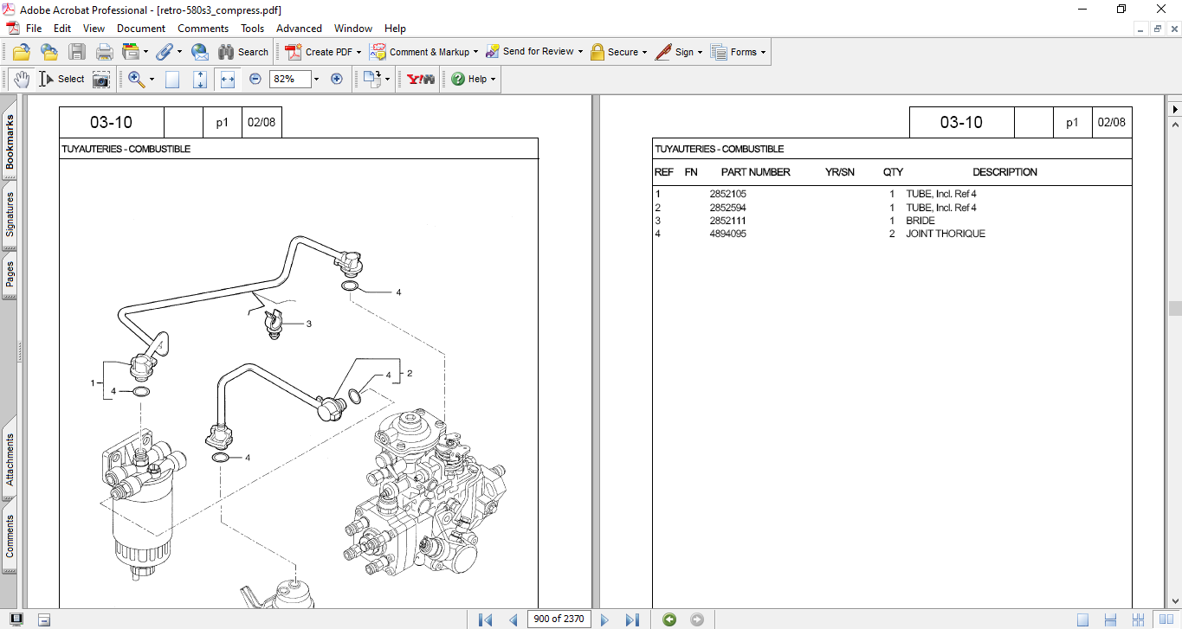Screen dimensions: 1182x629
Task: Go to the last page
Action: (632, 619)
